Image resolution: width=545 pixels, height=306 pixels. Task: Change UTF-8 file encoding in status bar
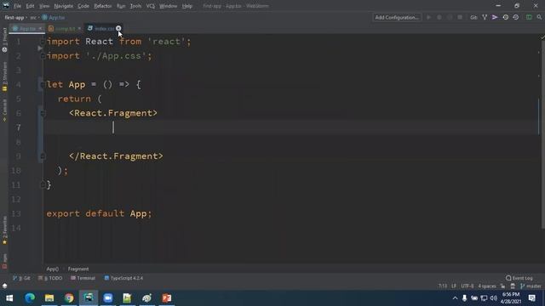(x=468, y=286)
